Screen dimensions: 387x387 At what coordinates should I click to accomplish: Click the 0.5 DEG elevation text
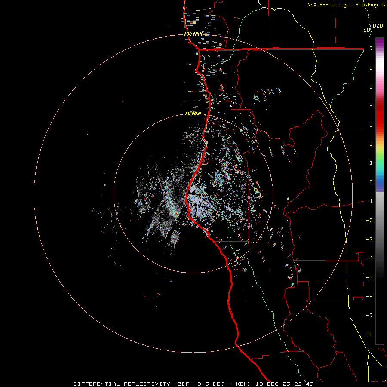point(211,384)
